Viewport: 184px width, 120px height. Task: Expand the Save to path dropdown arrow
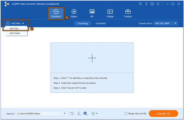(x=65, y=114)
